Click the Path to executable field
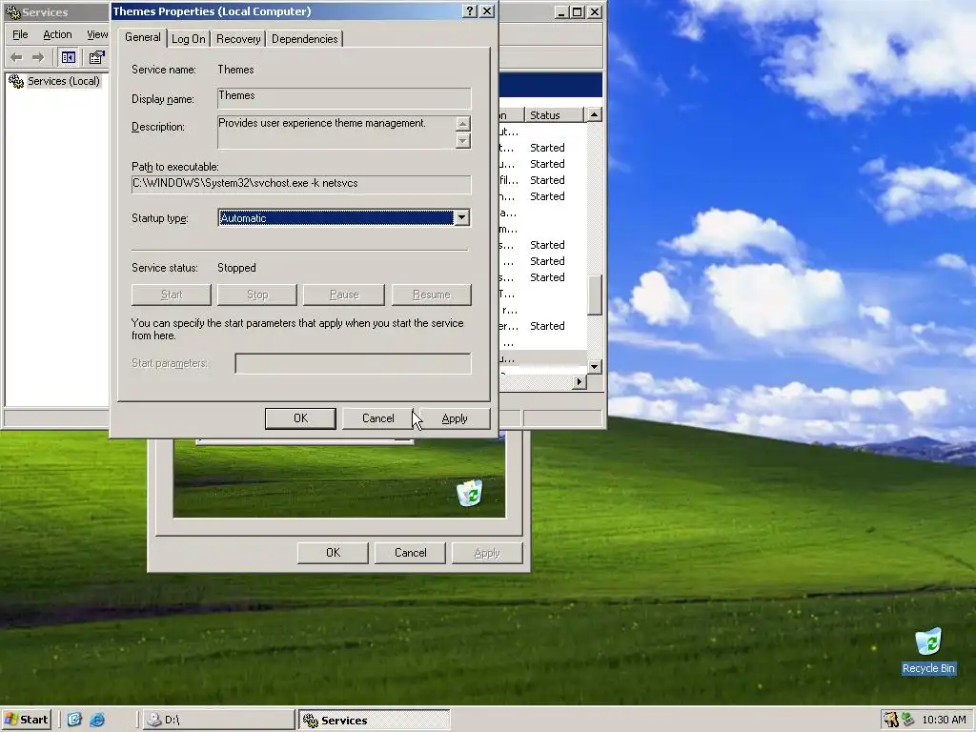The width and height of the screenshot is (976, 732). click(301, 184)
